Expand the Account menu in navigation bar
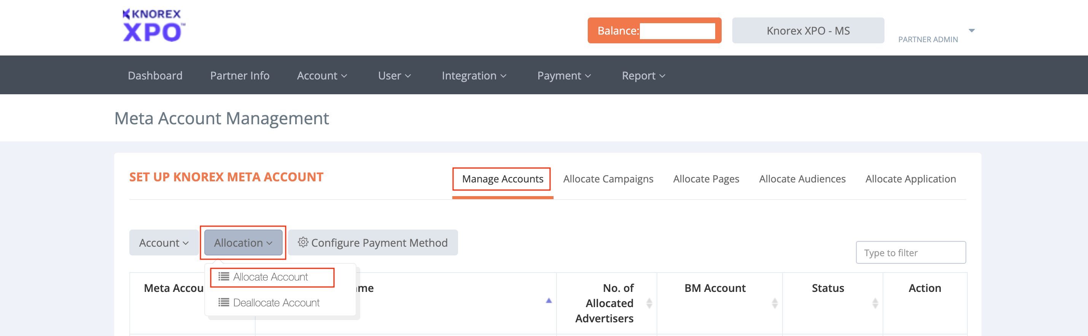 point(321,76)
